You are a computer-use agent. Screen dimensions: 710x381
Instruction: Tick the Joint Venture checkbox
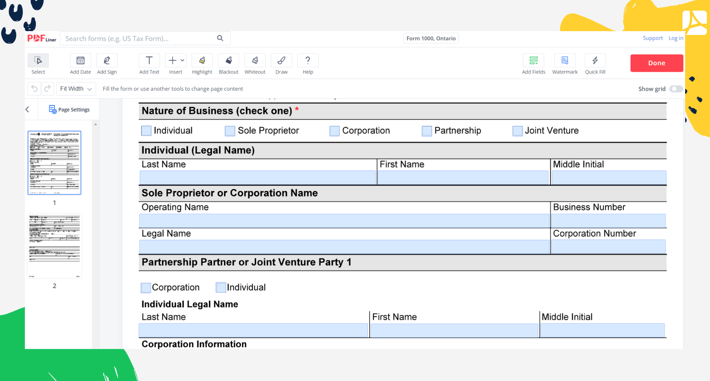(x=517, y=131)
